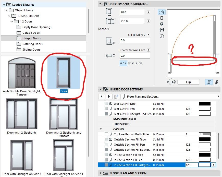This screenshot has width=222, height=177.
Task: Click the THRESHOLD group heading
Action: point(121,124)
